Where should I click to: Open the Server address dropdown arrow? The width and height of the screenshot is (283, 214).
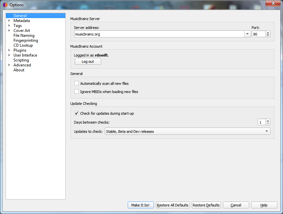pos(248,34)
